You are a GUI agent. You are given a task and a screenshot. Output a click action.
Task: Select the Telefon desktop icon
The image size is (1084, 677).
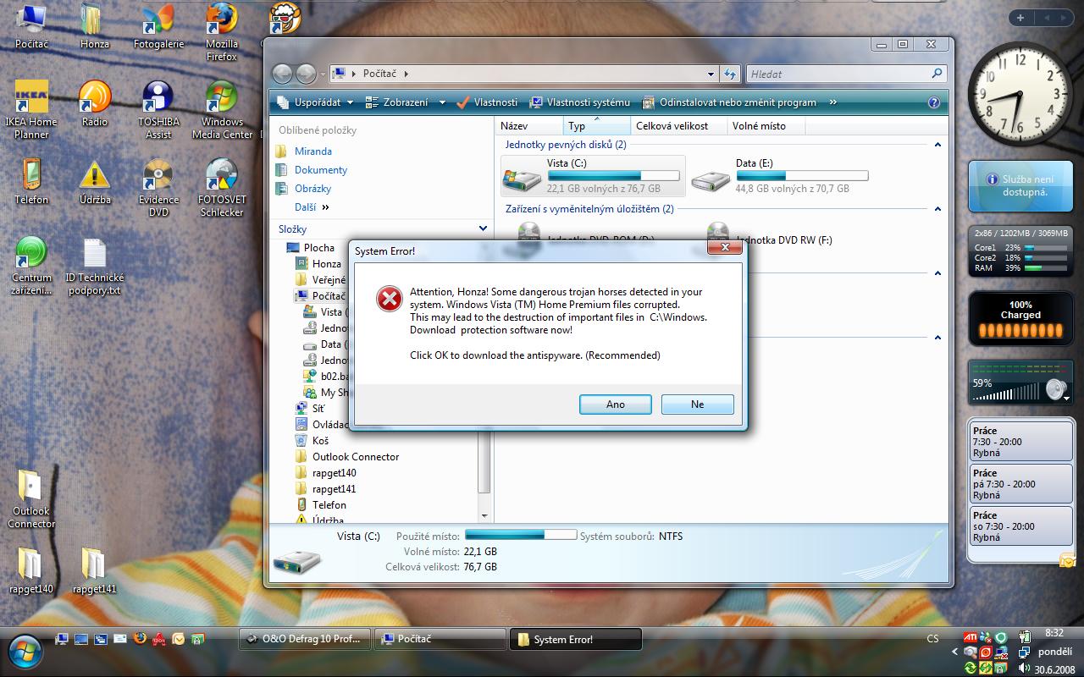(31, 182)
